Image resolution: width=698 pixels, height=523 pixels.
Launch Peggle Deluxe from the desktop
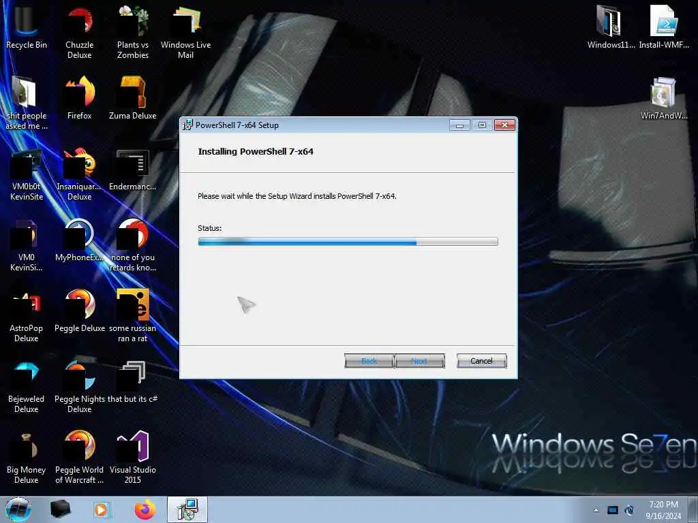(79, 311)
